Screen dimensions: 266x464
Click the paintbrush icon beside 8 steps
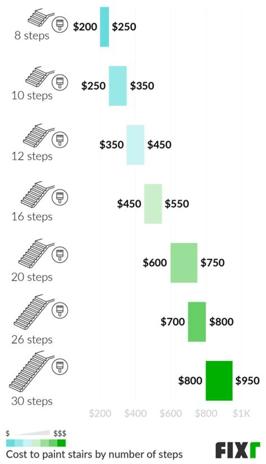[x=58, y=25]
